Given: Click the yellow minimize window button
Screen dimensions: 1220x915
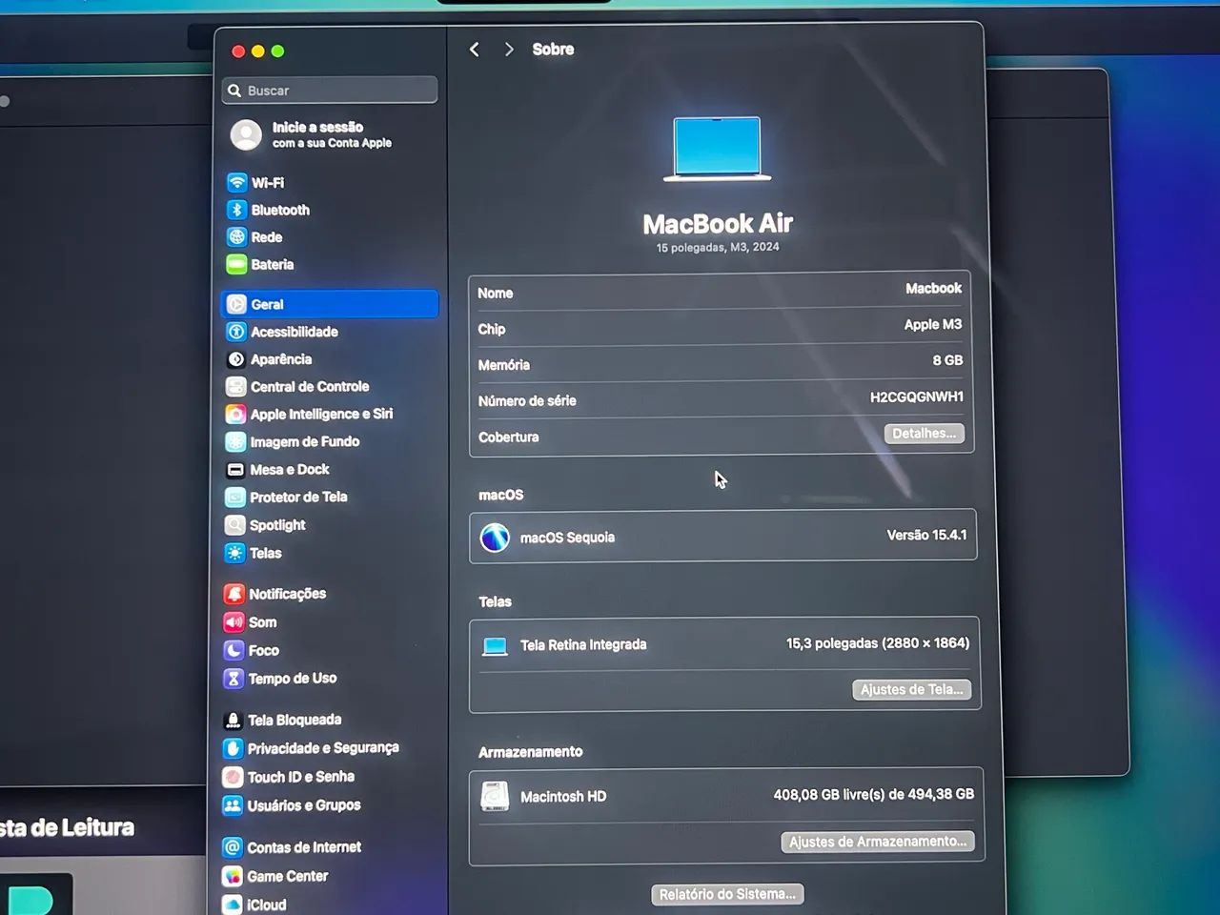Looking at the screenshot, I should point(258,51).
